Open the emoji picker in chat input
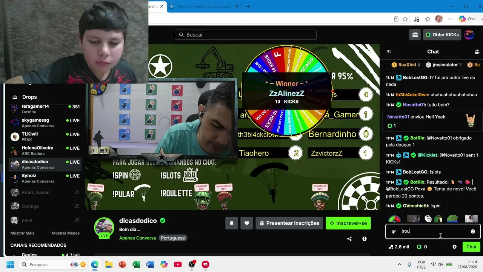This screenshot has height=272, width=483. [473, 231]
